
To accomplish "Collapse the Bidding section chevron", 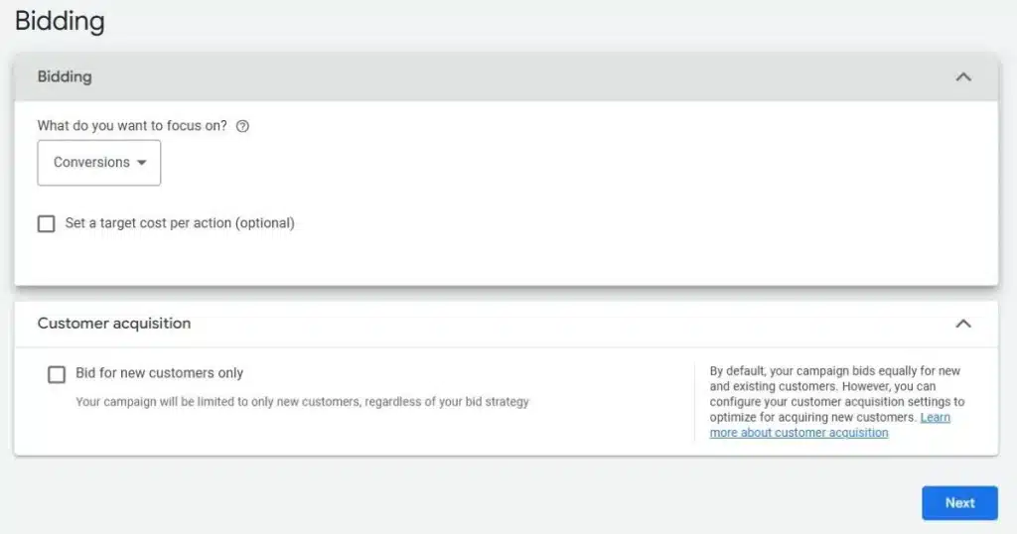I will pos(962,76).
